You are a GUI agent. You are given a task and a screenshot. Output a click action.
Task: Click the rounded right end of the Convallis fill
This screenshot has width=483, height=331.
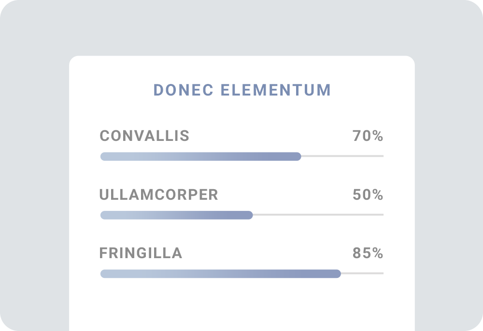click(x=298, y=156)
